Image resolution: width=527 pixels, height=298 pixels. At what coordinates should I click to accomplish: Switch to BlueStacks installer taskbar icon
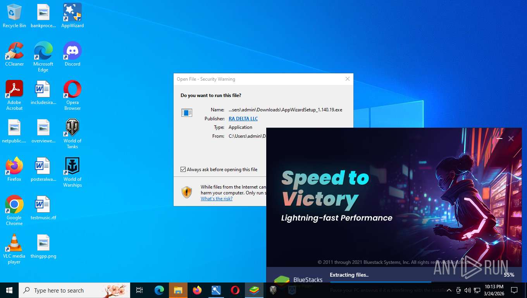[254, 290]
